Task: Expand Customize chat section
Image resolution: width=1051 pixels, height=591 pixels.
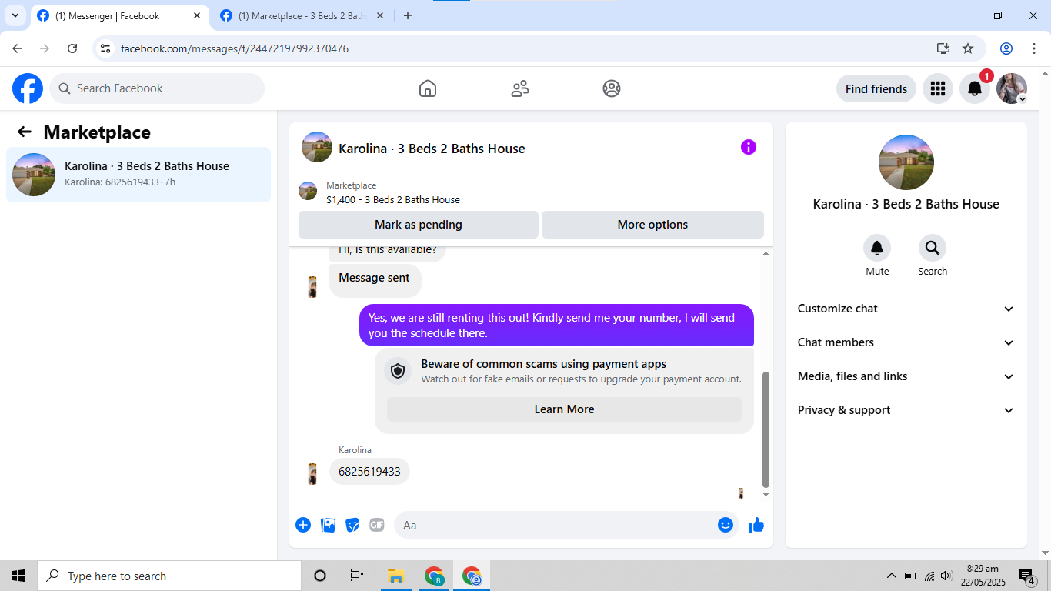Action: coord(906,309)
